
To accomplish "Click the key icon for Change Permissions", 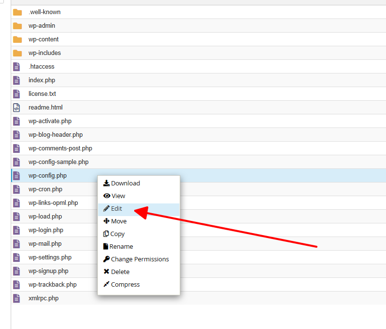I will pyautogui.click(x=106, y=259).
